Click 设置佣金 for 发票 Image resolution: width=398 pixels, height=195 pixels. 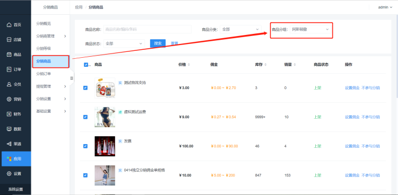(352, 146)
